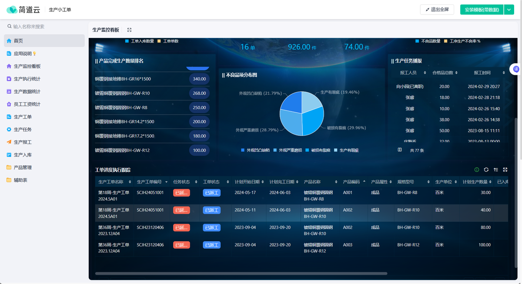Refresh the 工单进度执行跟踪 table

(x=486, y=170)
